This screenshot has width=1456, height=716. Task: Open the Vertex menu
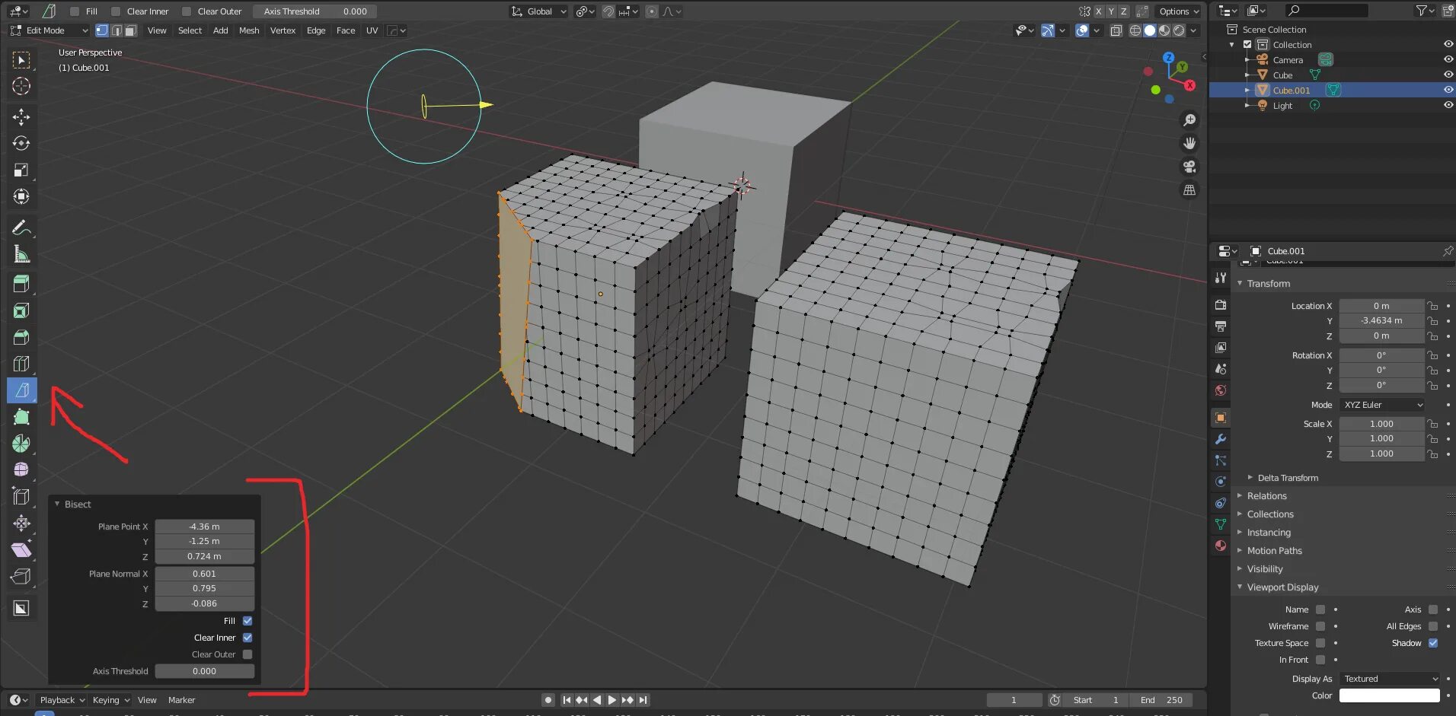[283, 30]
